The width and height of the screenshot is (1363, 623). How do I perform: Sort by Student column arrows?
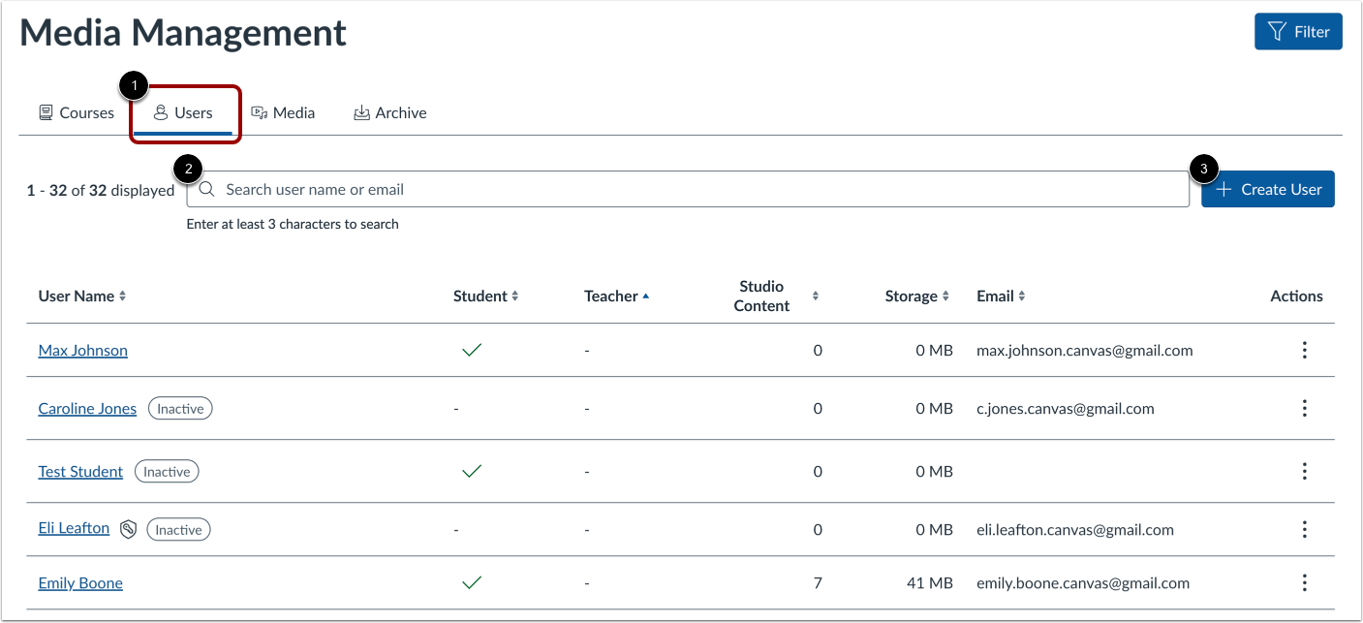(x=515, y=296)
